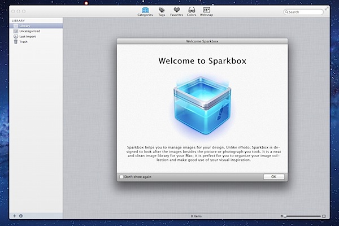Viewport: 339px width, 226px height.
Task: Select the Library sidebar item
Action: coord(36,26)
